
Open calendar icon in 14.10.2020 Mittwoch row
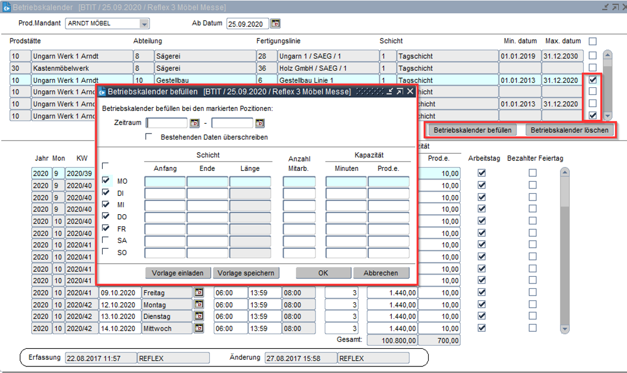[199, 329]
